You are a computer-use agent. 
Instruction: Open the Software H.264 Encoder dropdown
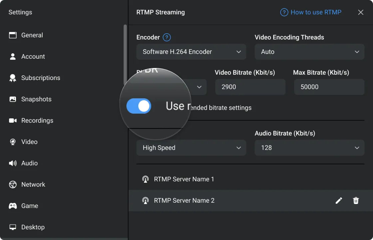(x=191, y=52)
